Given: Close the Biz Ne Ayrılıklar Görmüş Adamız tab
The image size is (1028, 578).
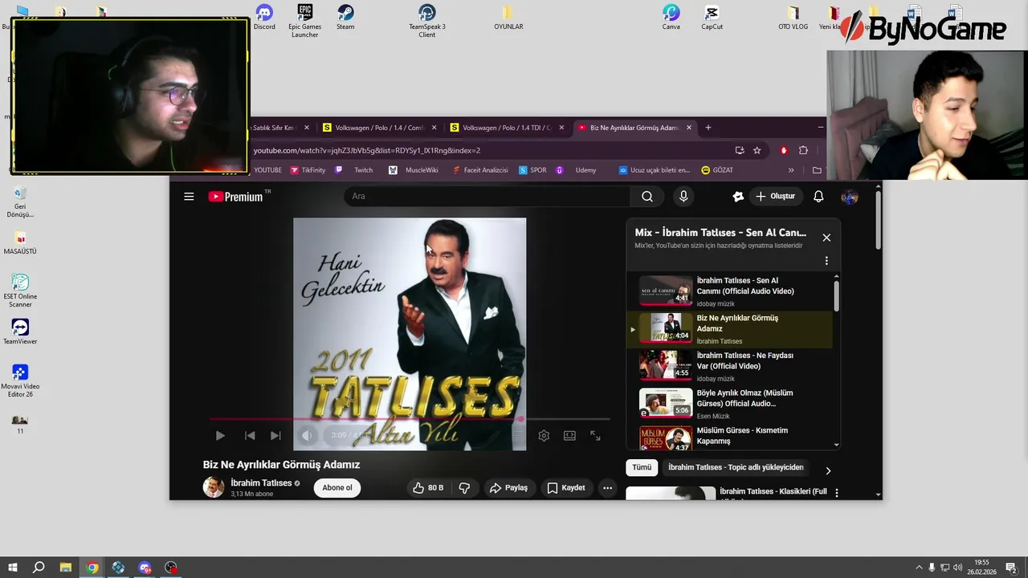Looking at the screenshot, I should (x=688, y=128).
